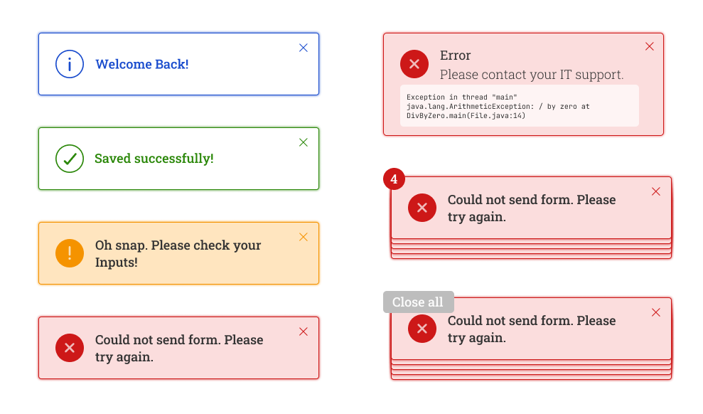Dismiss the orange check your Inputs warning
This screenshot has width=703, height=414.
303,237
